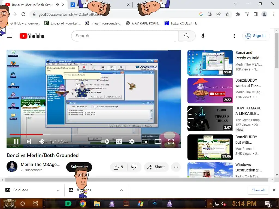Expand options for the second .acs download
Image resolution: width=279 pixels, height=209 pixels.
121,190
